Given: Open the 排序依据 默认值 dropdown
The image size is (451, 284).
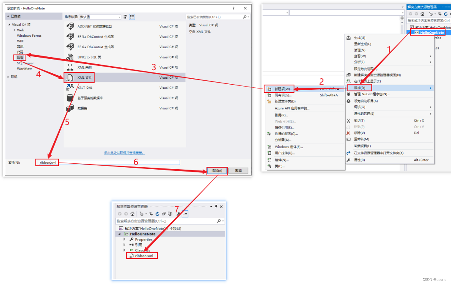Looking at the screenshot, I should [100, 17].
